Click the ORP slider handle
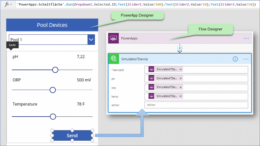The width and height of the screenshot is (260, 146). 53,90
